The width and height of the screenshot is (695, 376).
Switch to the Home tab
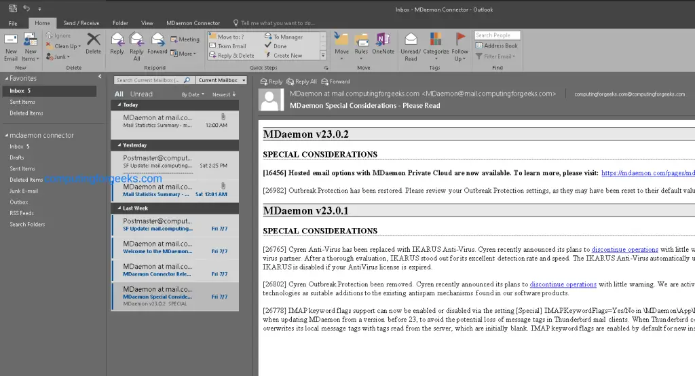[42, 23]
